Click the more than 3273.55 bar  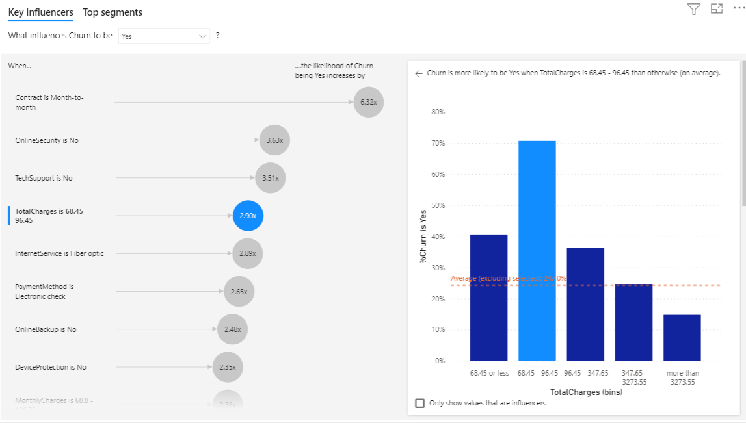tap(682, 338)
